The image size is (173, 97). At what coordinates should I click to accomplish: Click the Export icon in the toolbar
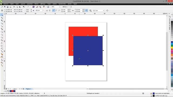[x=40, y=7]
